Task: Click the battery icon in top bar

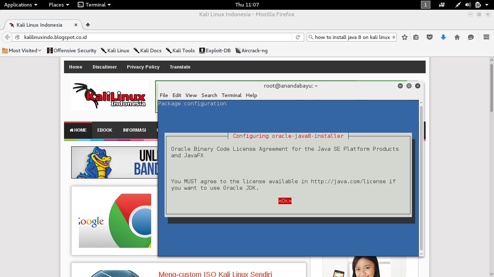Action: click(x=478, y=5)
